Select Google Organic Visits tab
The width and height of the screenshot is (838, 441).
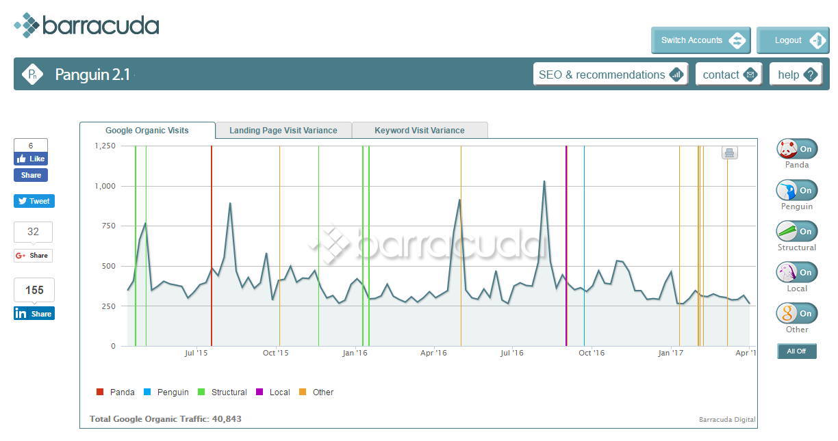pos(147,130)
